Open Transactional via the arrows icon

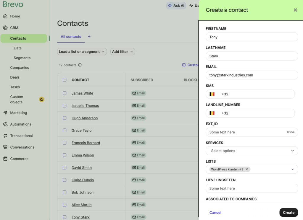coord(5,136)
